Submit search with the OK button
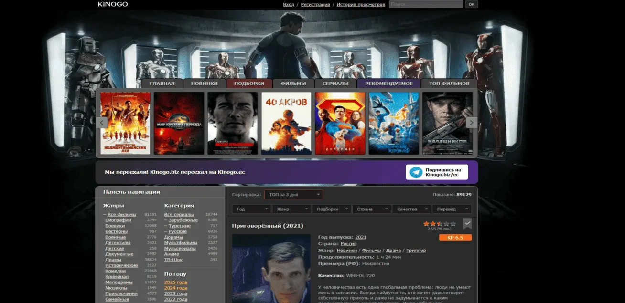The image size is (625, 303). click(471, 4)
